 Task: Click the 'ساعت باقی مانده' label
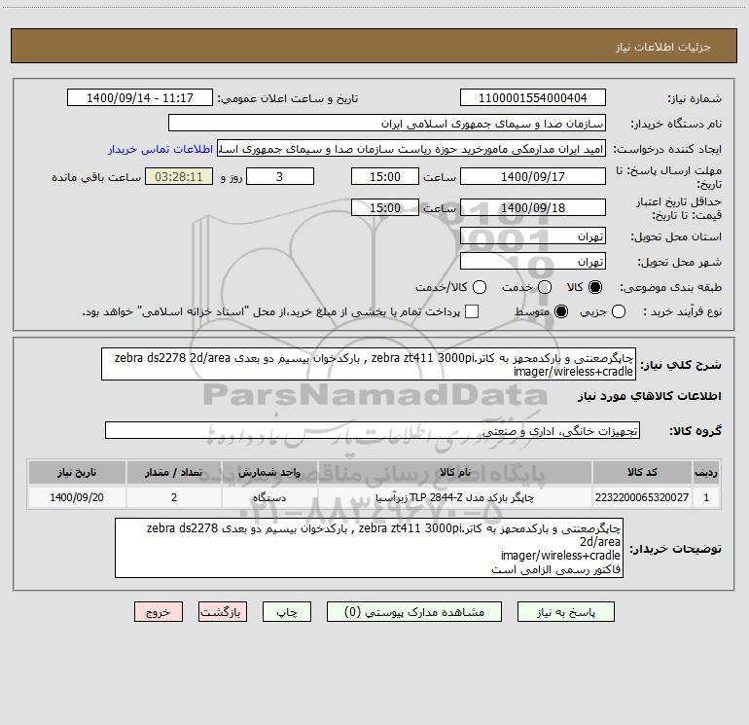click(x=96, y=177)
